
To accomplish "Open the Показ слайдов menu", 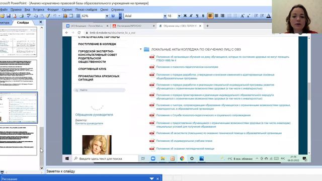I will click(86, 10).
